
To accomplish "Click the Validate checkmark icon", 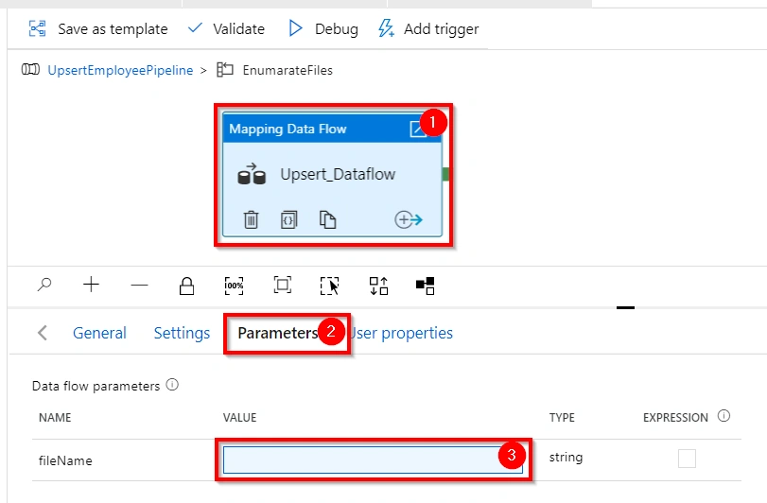I will [195, 27].
